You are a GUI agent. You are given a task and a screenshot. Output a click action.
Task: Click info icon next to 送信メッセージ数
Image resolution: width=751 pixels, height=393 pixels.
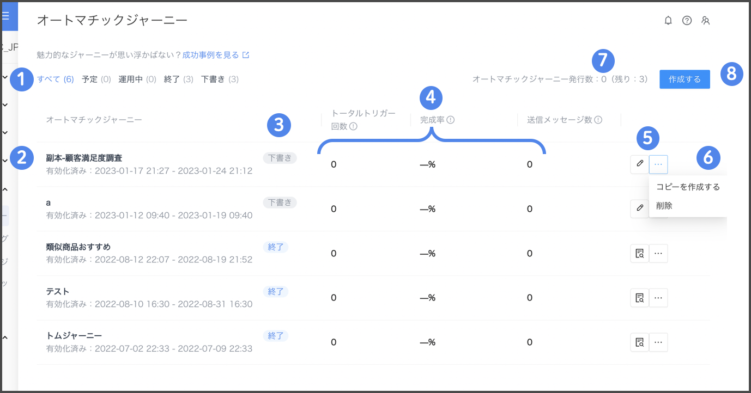coord(598,120)
